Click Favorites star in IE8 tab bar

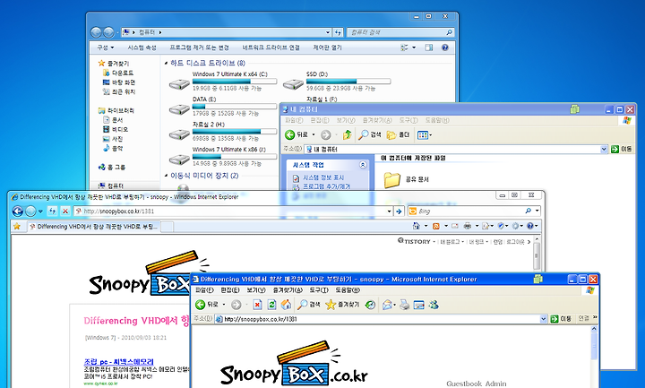point(16,227)
